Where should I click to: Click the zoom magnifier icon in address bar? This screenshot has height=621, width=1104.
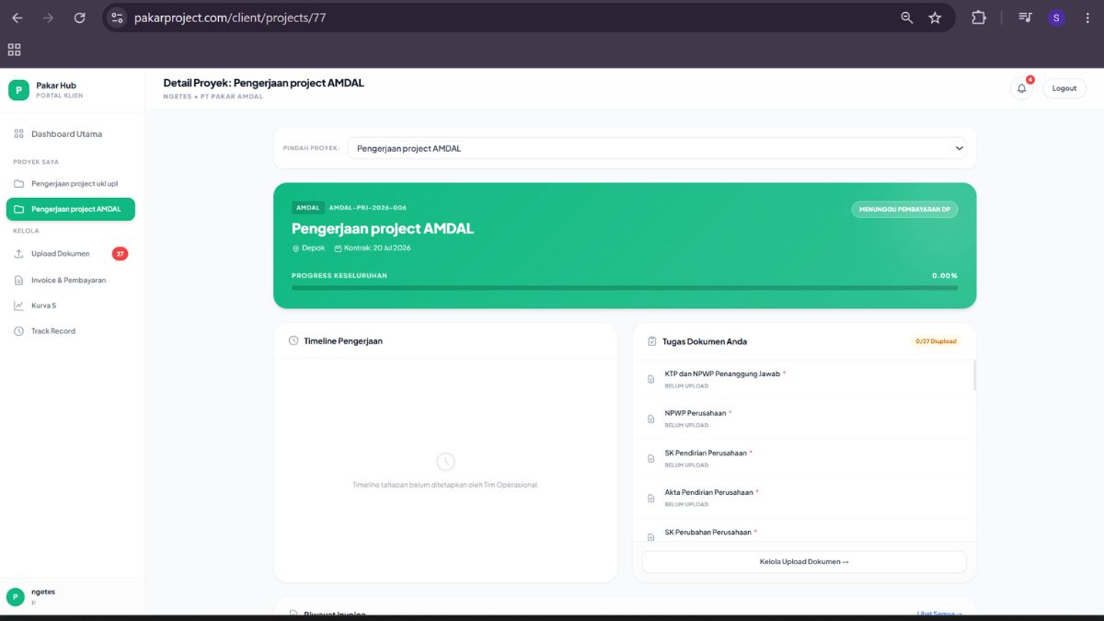tap(907, 17)
